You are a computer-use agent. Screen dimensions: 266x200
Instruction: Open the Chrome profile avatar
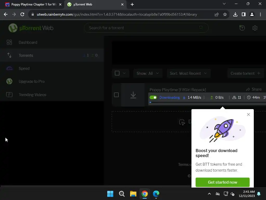point(252,15)
